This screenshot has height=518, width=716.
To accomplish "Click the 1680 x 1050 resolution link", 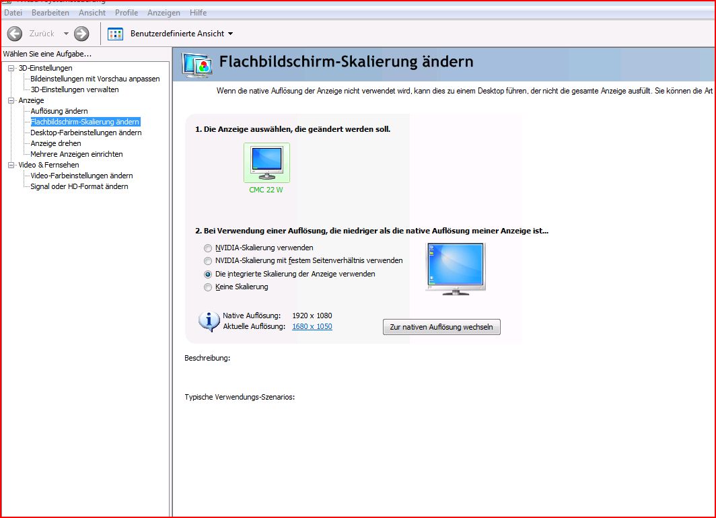I will (312, 327).
